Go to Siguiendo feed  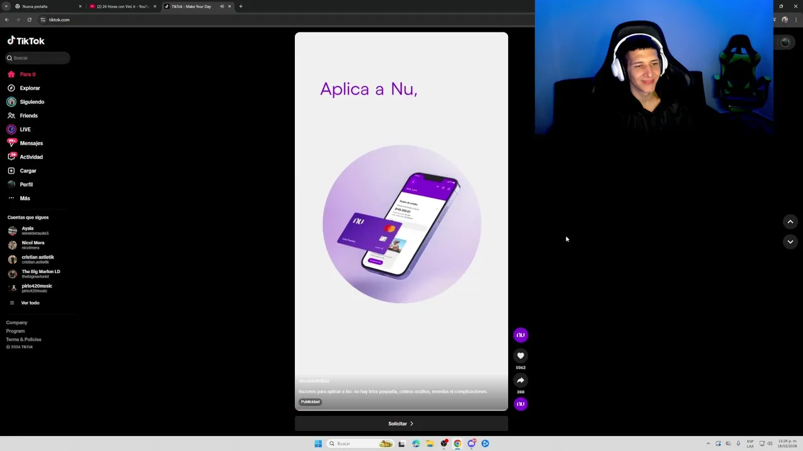[x=26, y=101]
